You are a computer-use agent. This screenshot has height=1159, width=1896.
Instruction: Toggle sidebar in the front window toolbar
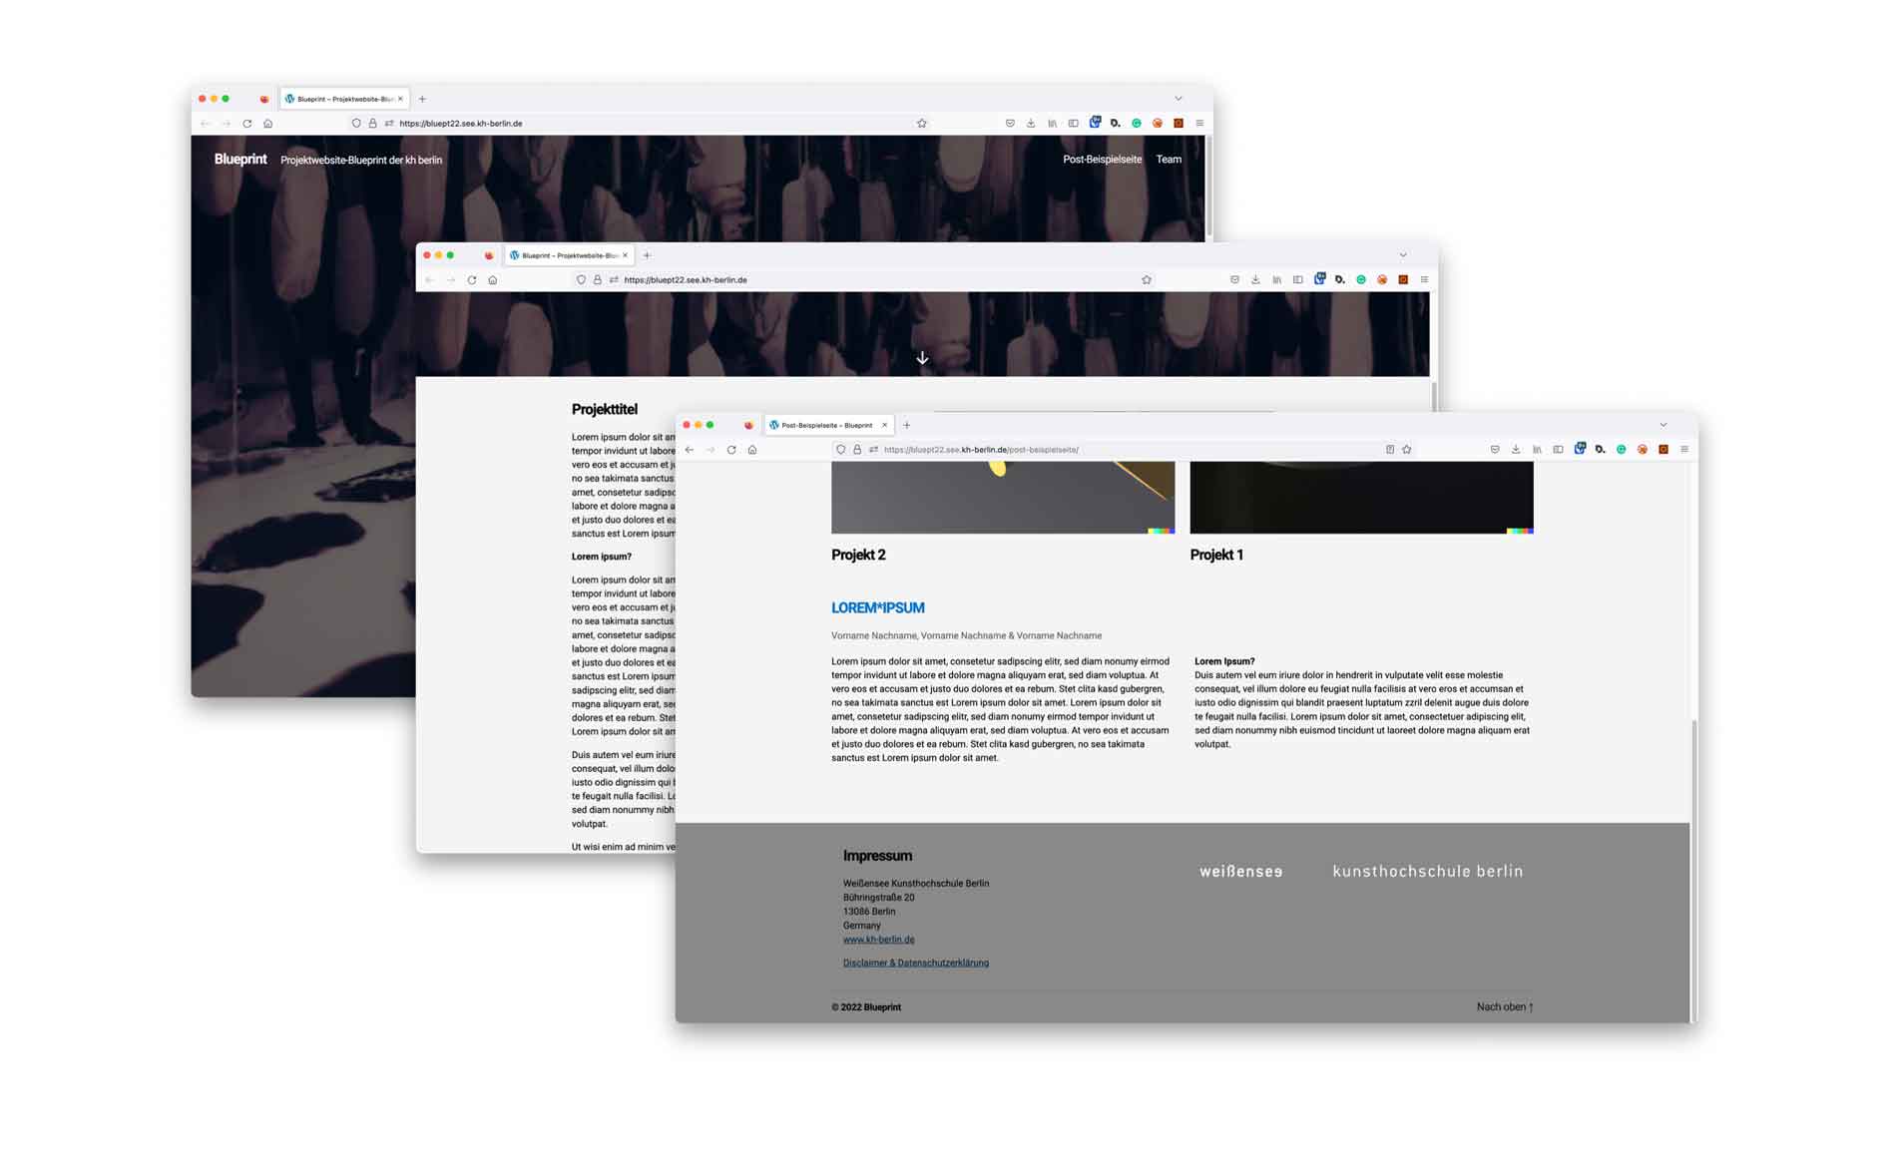(x=1558, y=450)
